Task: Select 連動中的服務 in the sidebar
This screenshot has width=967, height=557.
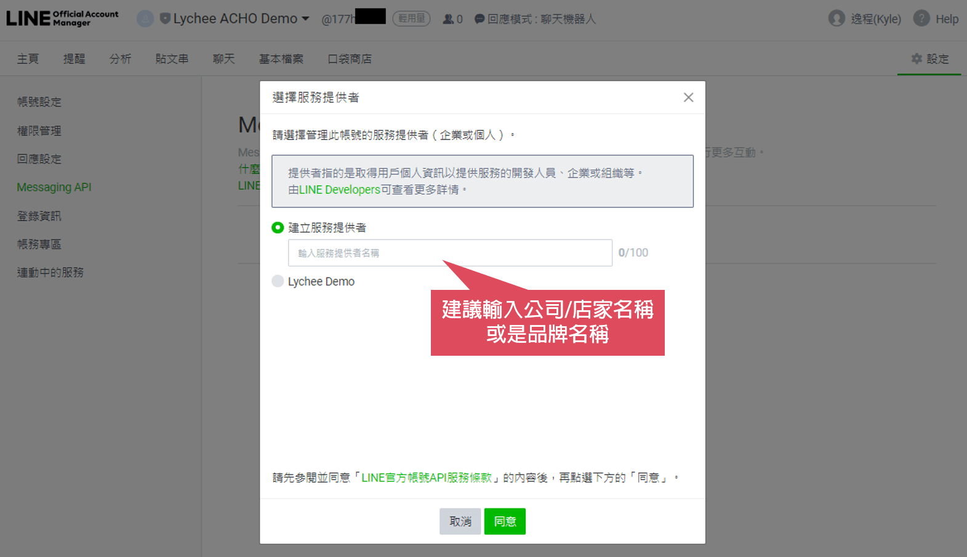Action: click(x=50, y=273)
